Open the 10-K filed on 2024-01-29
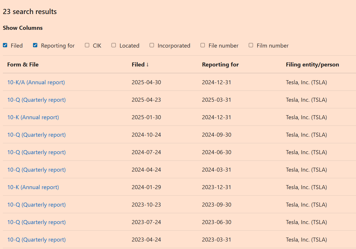 33,187
